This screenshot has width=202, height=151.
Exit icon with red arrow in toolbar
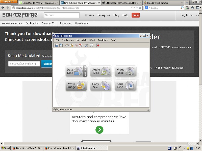tap(97, 45)
